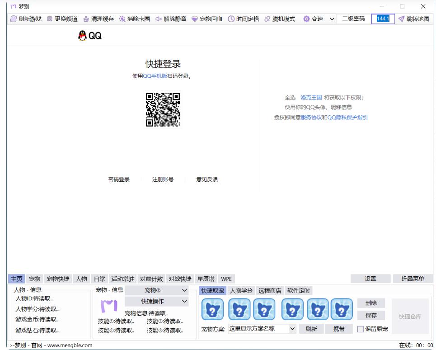This screenshot has height=350, width=436.
Task: Click the QQ penguin logo
Action: click(x=82, y=36)
